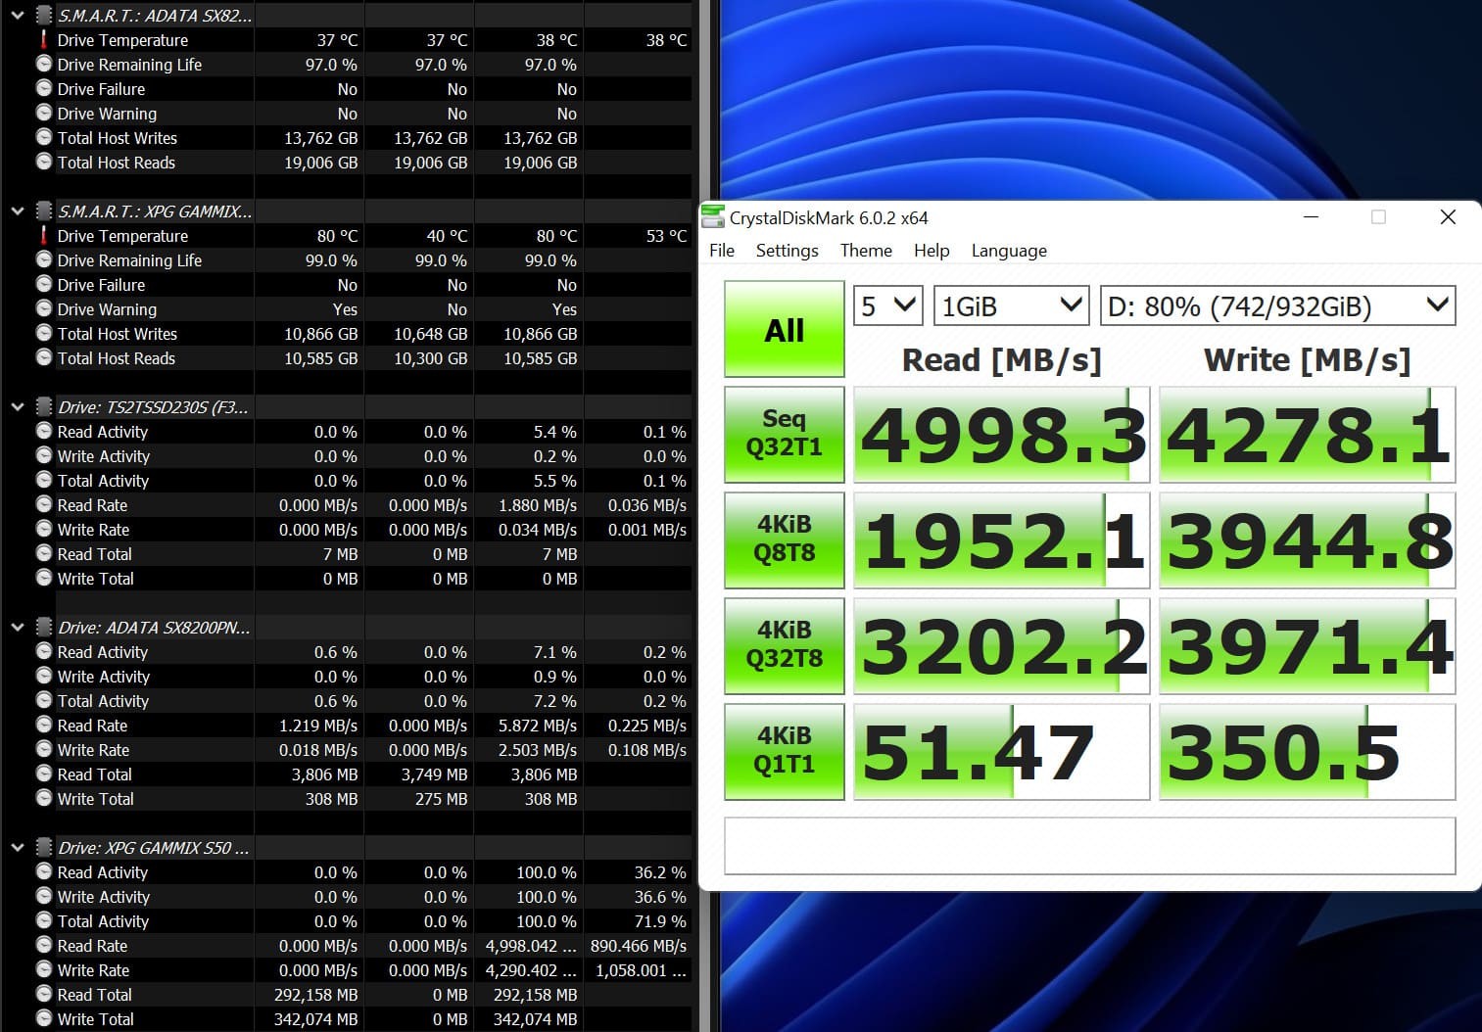The height and width of the screenshot is (1032, 1482).
Task: Start the 4KiB Q8T8 test
Action: click(x=785, y=539)
